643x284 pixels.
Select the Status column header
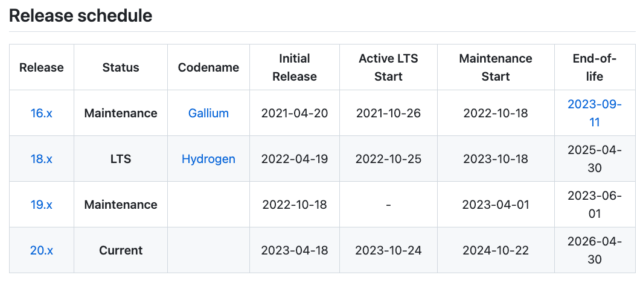pyautogui.click(x=121, y=67)
